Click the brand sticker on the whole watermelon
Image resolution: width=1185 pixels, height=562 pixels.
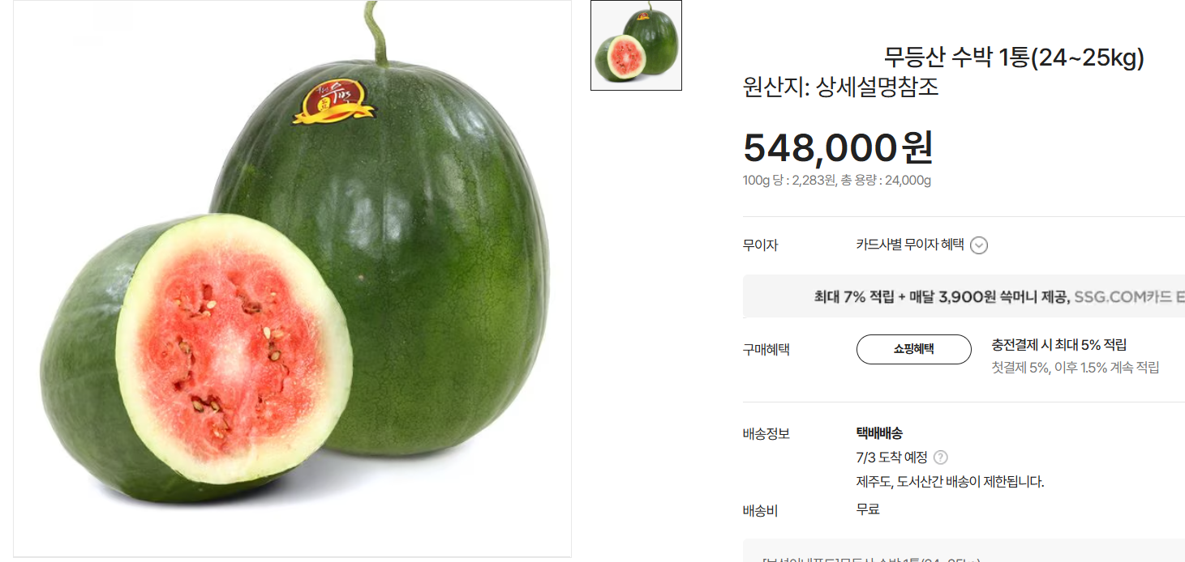coord(334,105)
